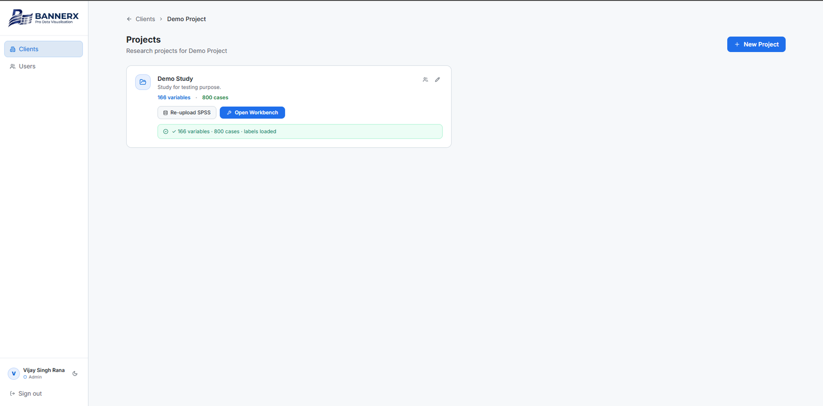This screenshot has width=823, height=406.
Task: Re-upload SPSS file for Demo Study
Action: point(187,113)
